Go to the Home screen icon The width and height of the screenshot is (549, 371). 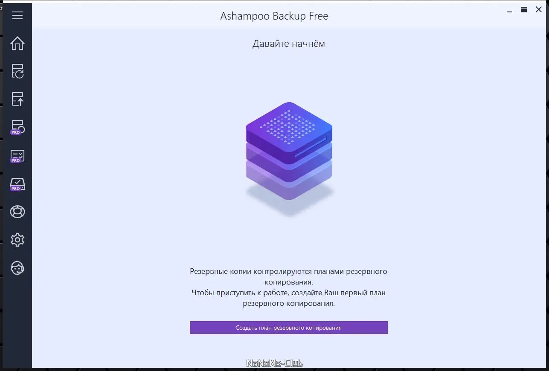[17, 43]
